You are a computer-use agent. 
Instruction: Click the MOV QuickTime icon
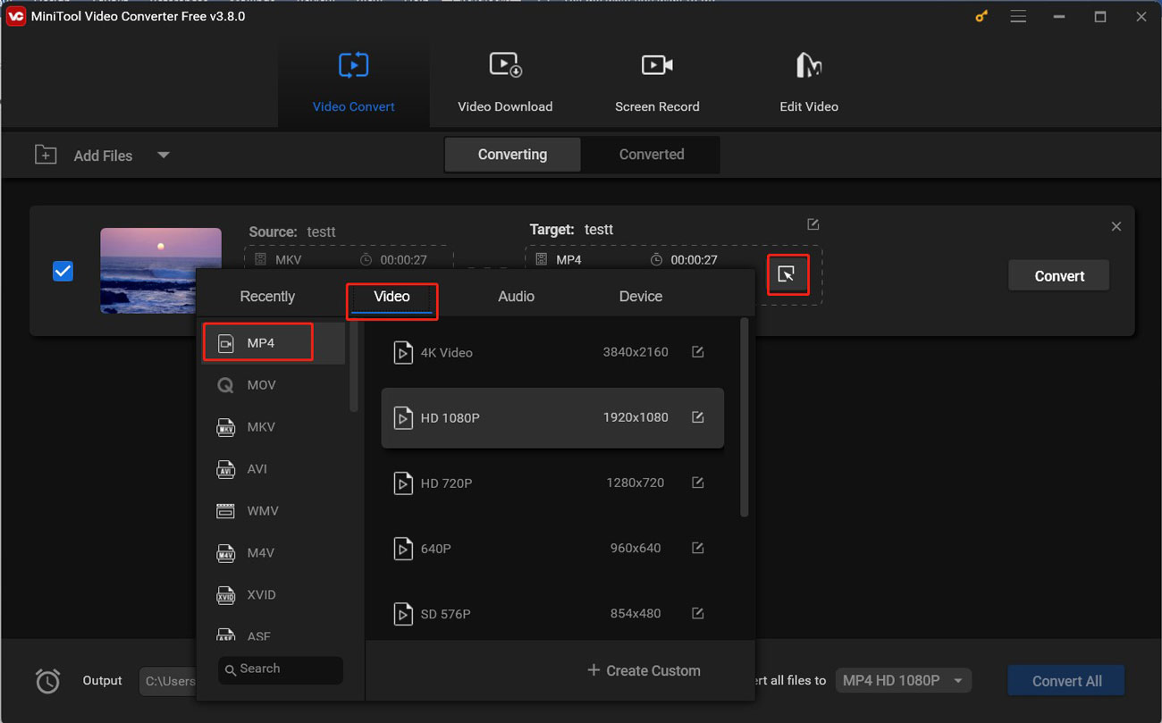pyautogui.click(x=226, y=385)
